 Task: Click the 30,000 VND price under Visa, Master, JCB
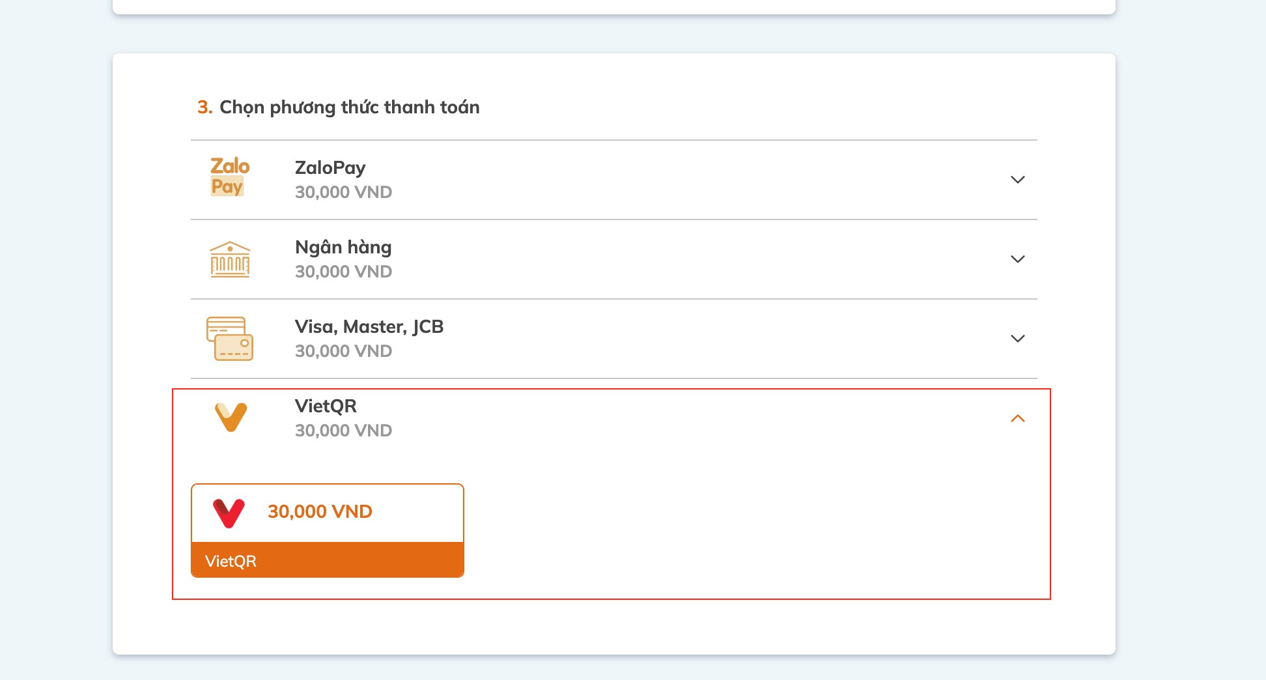pyautogui.click(x=343, y=351)
